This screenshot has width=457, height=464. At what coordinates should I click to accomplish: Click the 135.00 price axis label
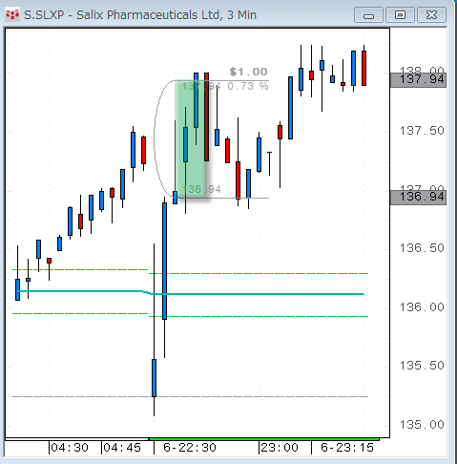(422, 425)
